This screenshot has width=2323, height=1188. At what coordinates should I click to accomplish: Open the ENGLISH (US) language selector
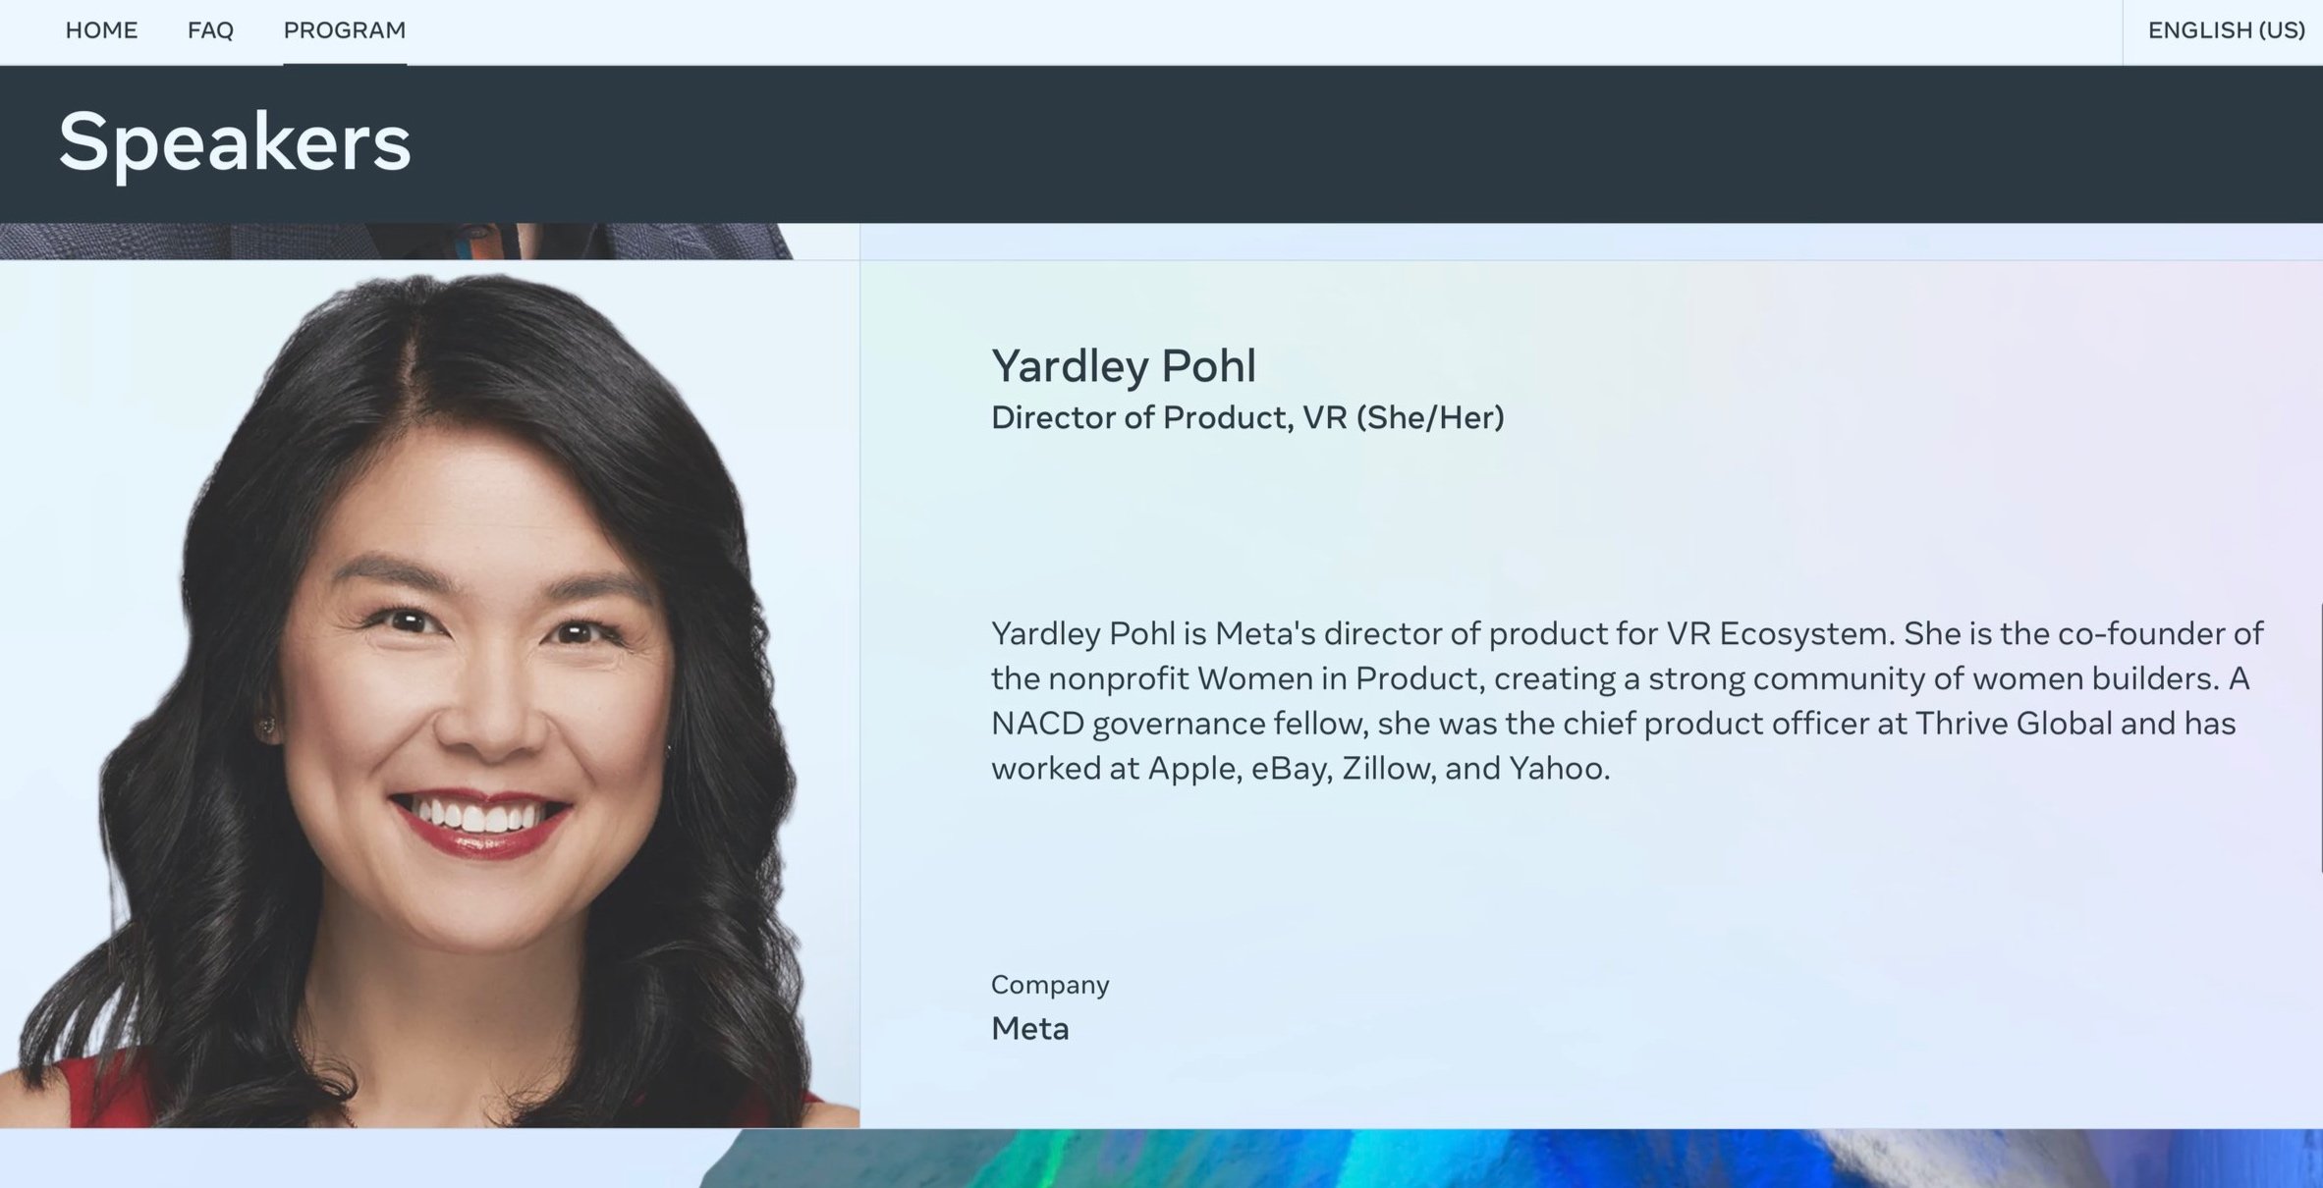point(2226,30)
